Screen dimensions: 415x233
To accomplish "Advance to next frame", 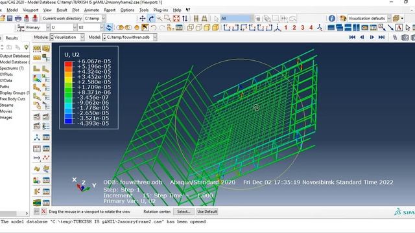I will tap(372, 38).
